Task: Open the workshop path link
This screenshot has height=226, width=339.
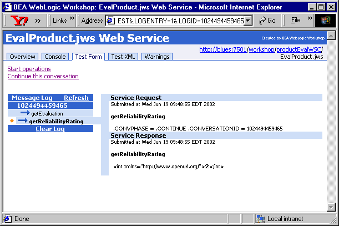Action: (261, 49)
